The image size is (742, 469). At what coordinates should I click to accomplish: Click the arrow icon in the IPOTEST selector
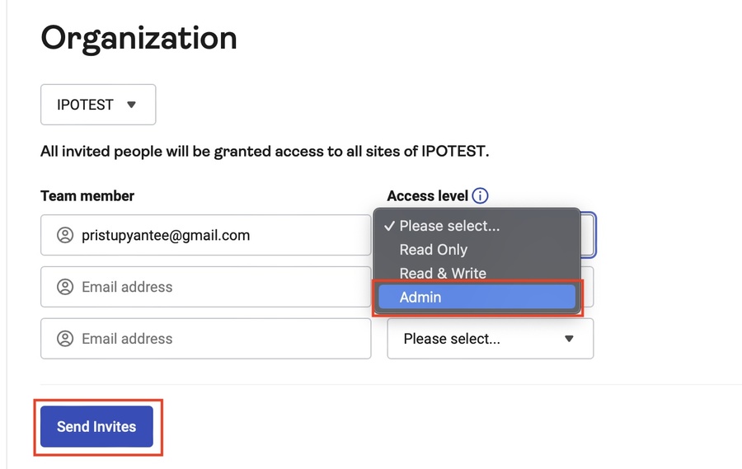pyautogui.click(x=131, y=105)
